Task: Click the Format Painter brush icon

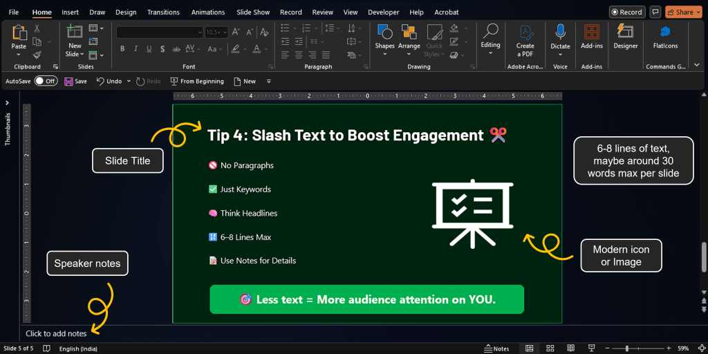Action: pyautogui.click(x=37, y=55)
